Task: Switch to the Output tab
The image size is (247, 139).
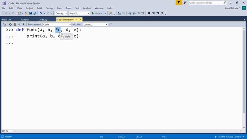Action: [x=25, y=20]
